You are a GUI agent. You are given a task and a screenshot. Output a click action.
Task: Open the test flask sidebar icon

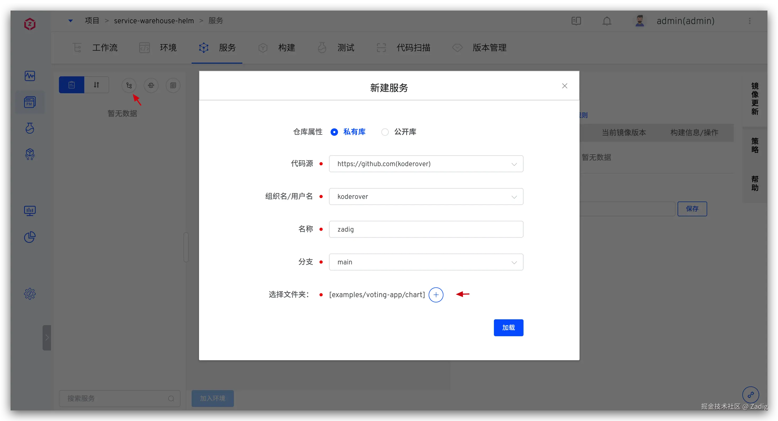[30, 128]
